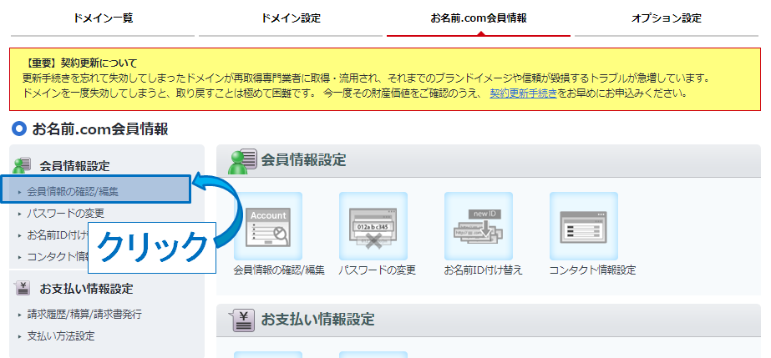Click 会員情報の確認/編集 in sidebar
This screenshot has height=358, width=771.
tap(73, 192)
